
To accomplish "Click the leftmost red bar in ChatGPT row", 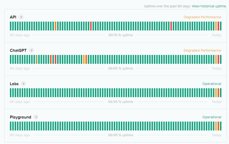I will tap(56, 59).
